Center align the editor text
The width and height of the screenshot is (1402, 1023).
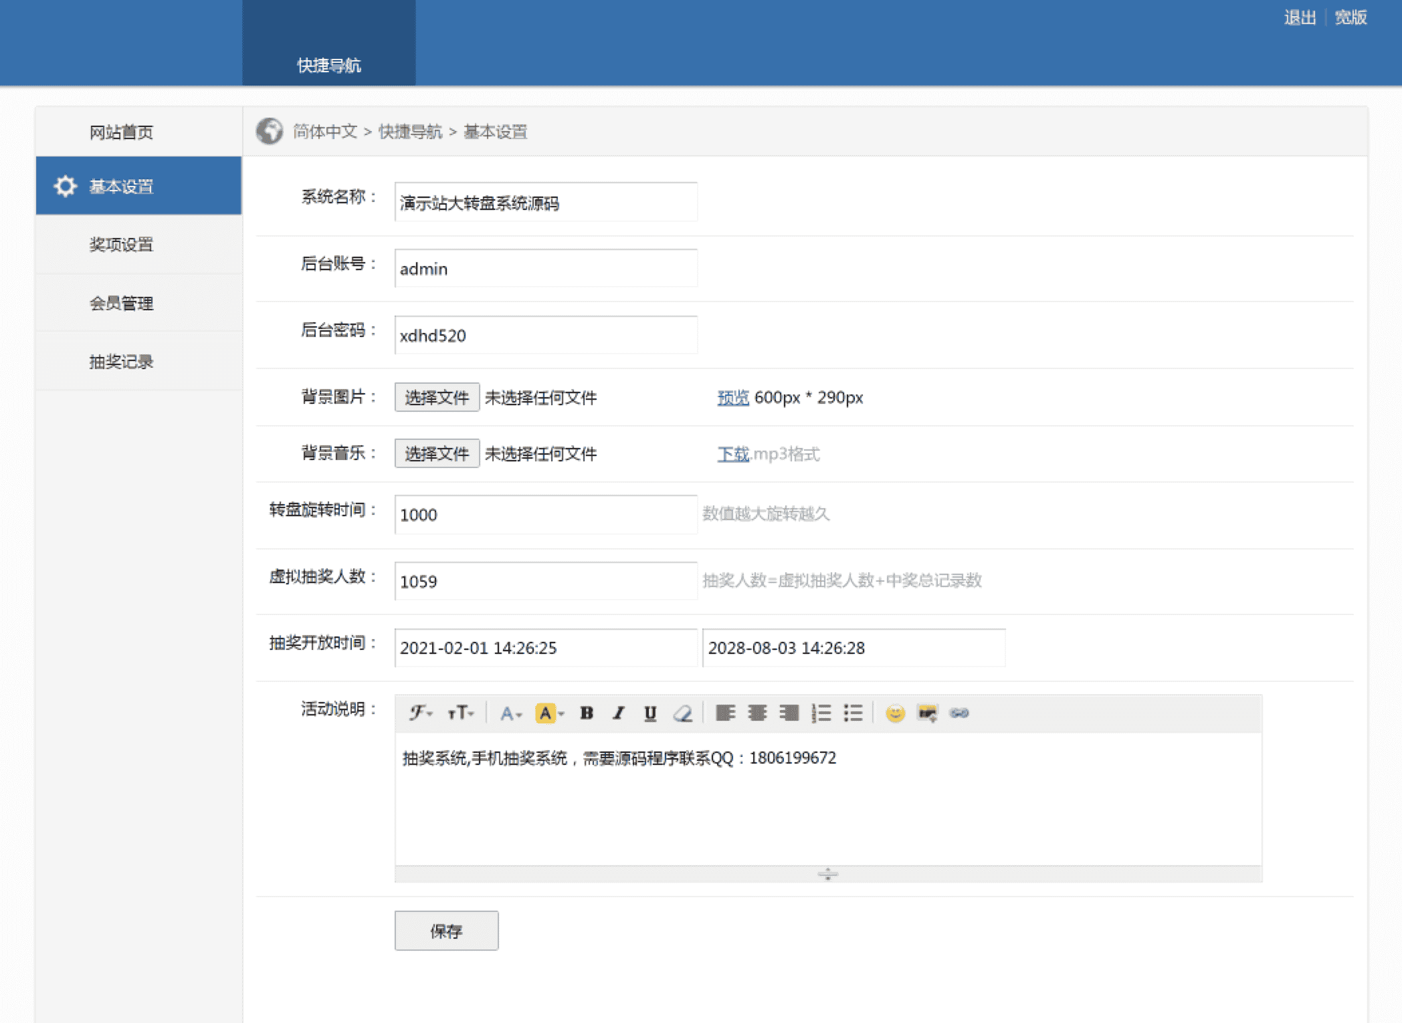[757, 713]
